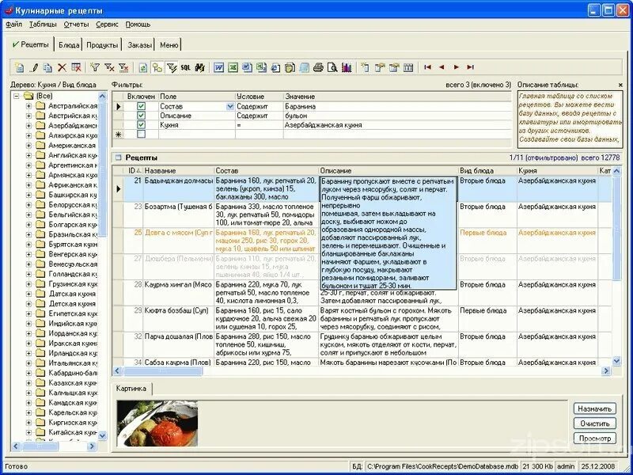
Task: Toggle the refresh data icon
Action: [143, 67]
